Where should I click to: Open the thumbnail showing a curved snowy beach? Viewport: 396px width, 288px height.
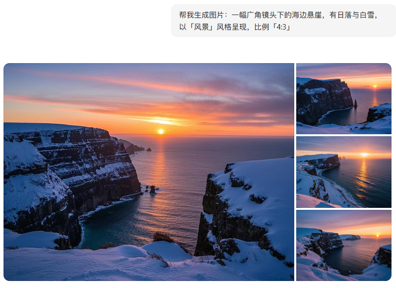[344, 172]
